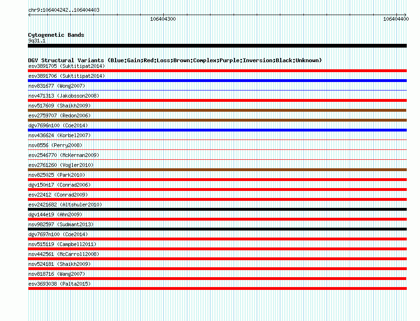Click the red bar under nsv818716

click(x=217, y=279)
